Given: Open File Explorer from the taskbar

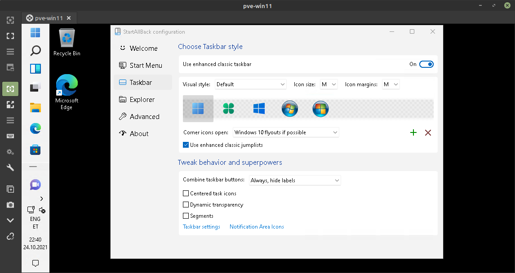Looking at the screenshot, I should [x=36, y=107].
